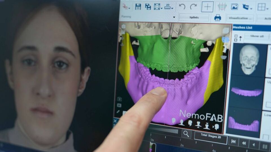Click the expand arrows icon below video icon
271x152 pixels.
click(118, 111)
